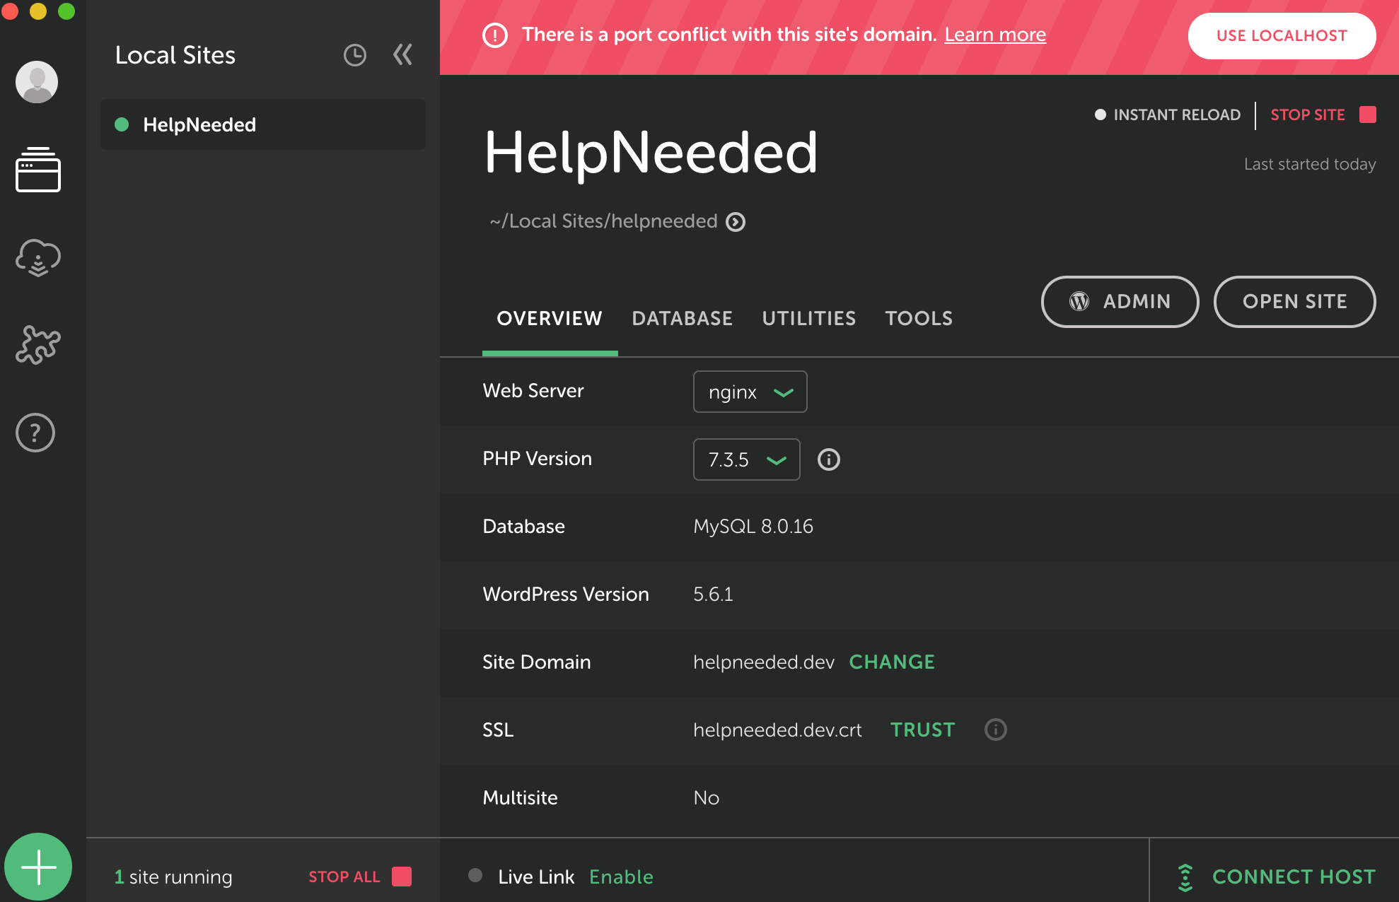Reveal site folder via path arrow icon
The height and width of the screenshot is (902, 1399).
coord(736,222)
